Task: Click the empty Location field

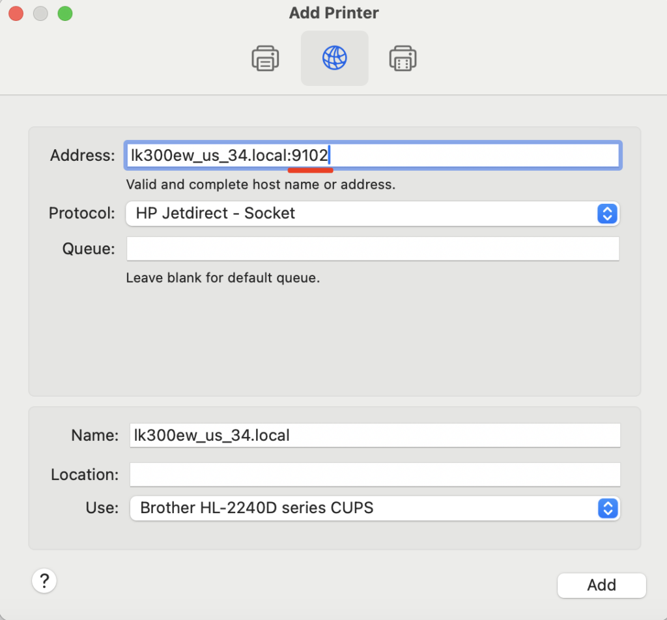Action: pyautogui.click(x=375, y=475)
